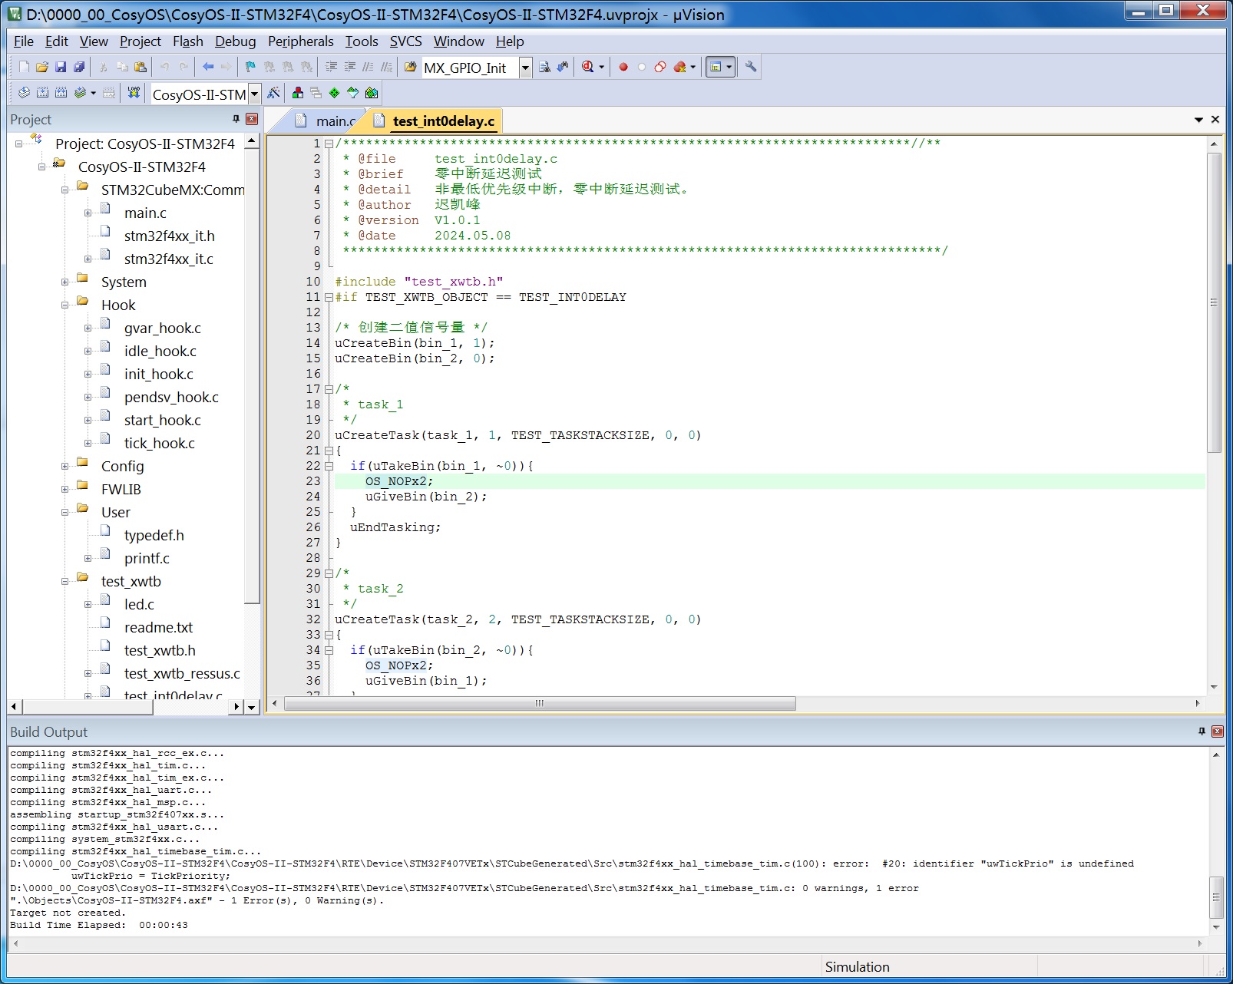The width and height of the screenshot is (1233, 984).
Task: Expand the Config group in the project tree
Action: click(65, 467)
